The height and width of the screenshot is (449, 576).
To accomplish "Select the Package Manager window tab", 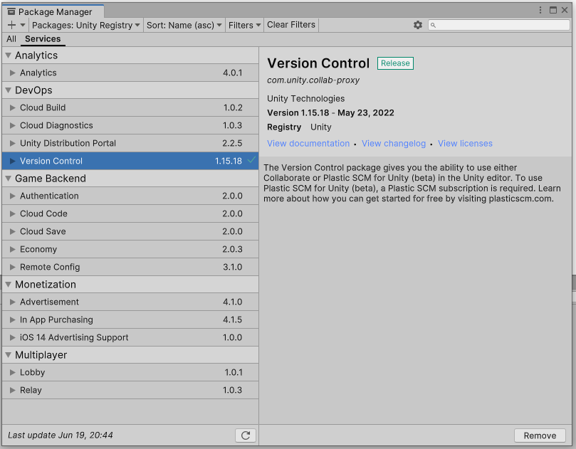I will pos(53,12).
